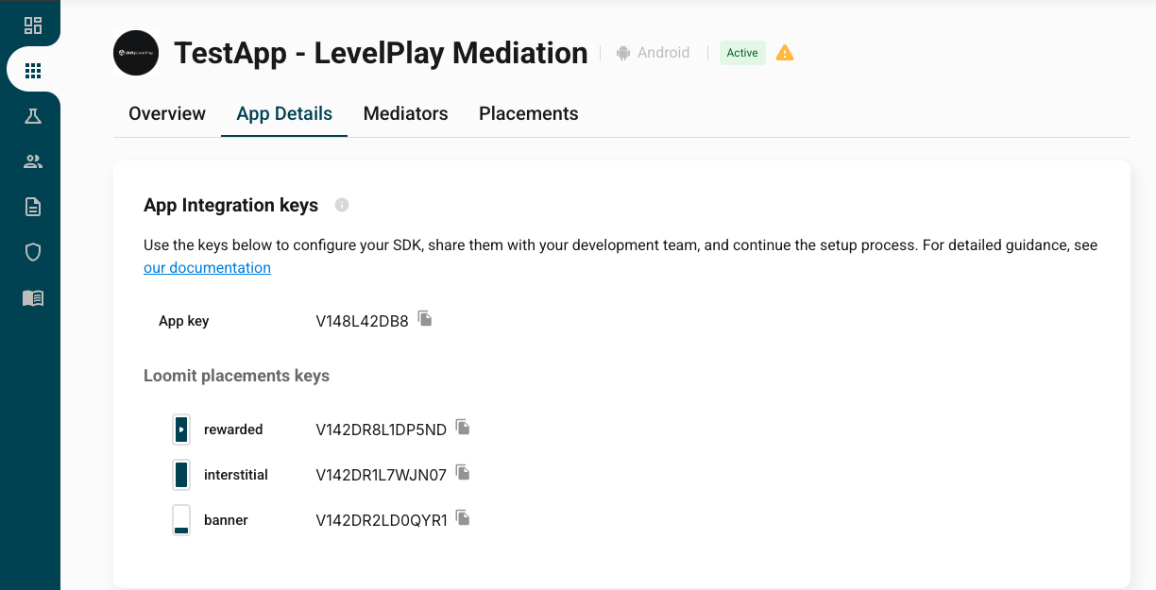Click the rewarded key V142DR8L1DP5ND
Image resolution: width=1156 pixels, height=590 pixels.
click(382, 430)
